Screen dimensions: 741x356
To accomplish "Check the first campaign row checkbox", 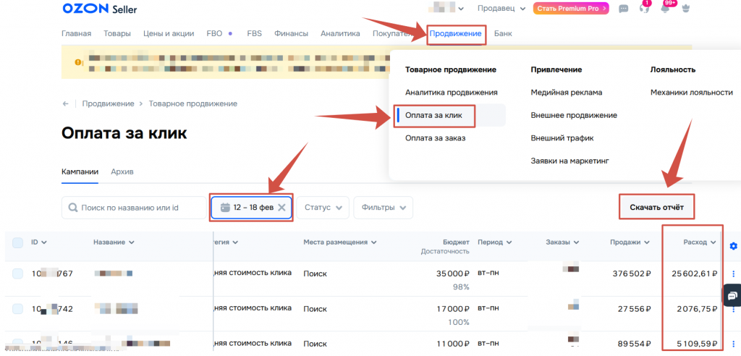I will 18,274.
